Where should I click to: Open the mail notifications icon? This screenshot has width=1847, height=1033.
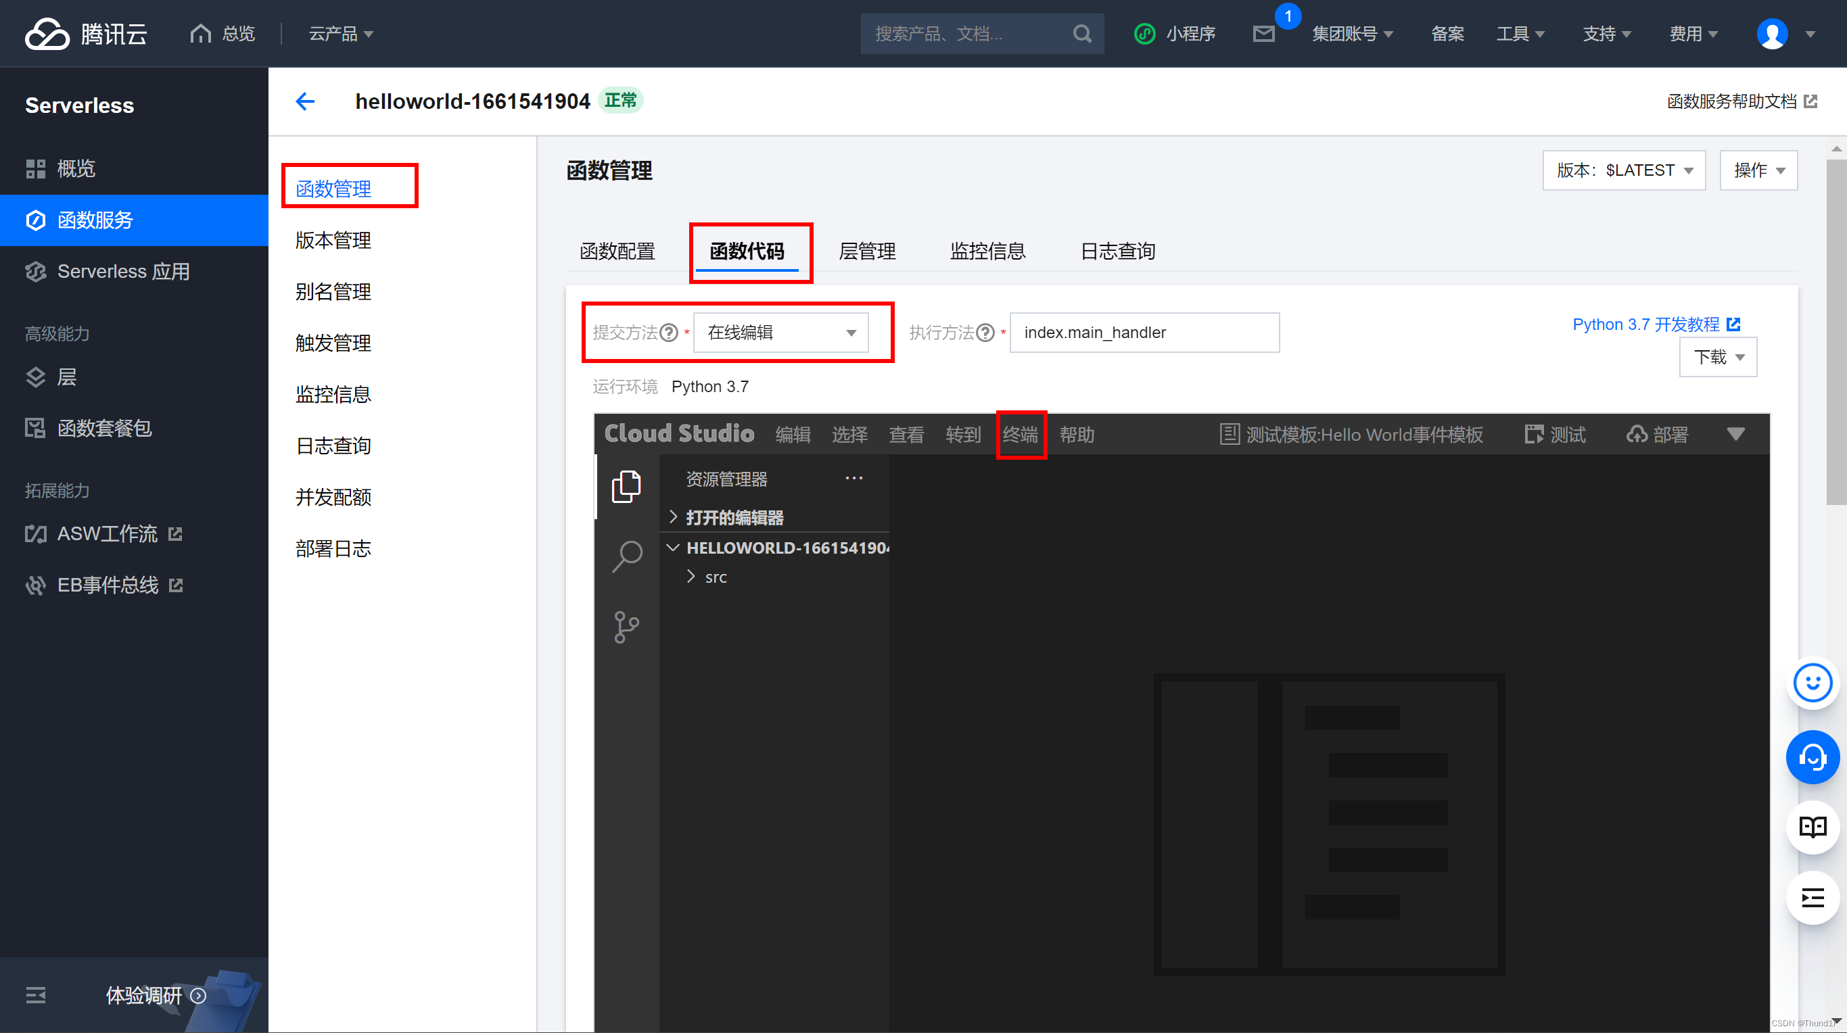click(1263, 34)
